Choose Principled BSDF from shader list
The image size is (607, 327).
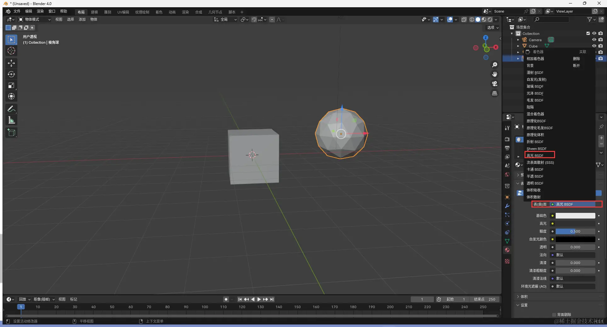coord(536,121)
